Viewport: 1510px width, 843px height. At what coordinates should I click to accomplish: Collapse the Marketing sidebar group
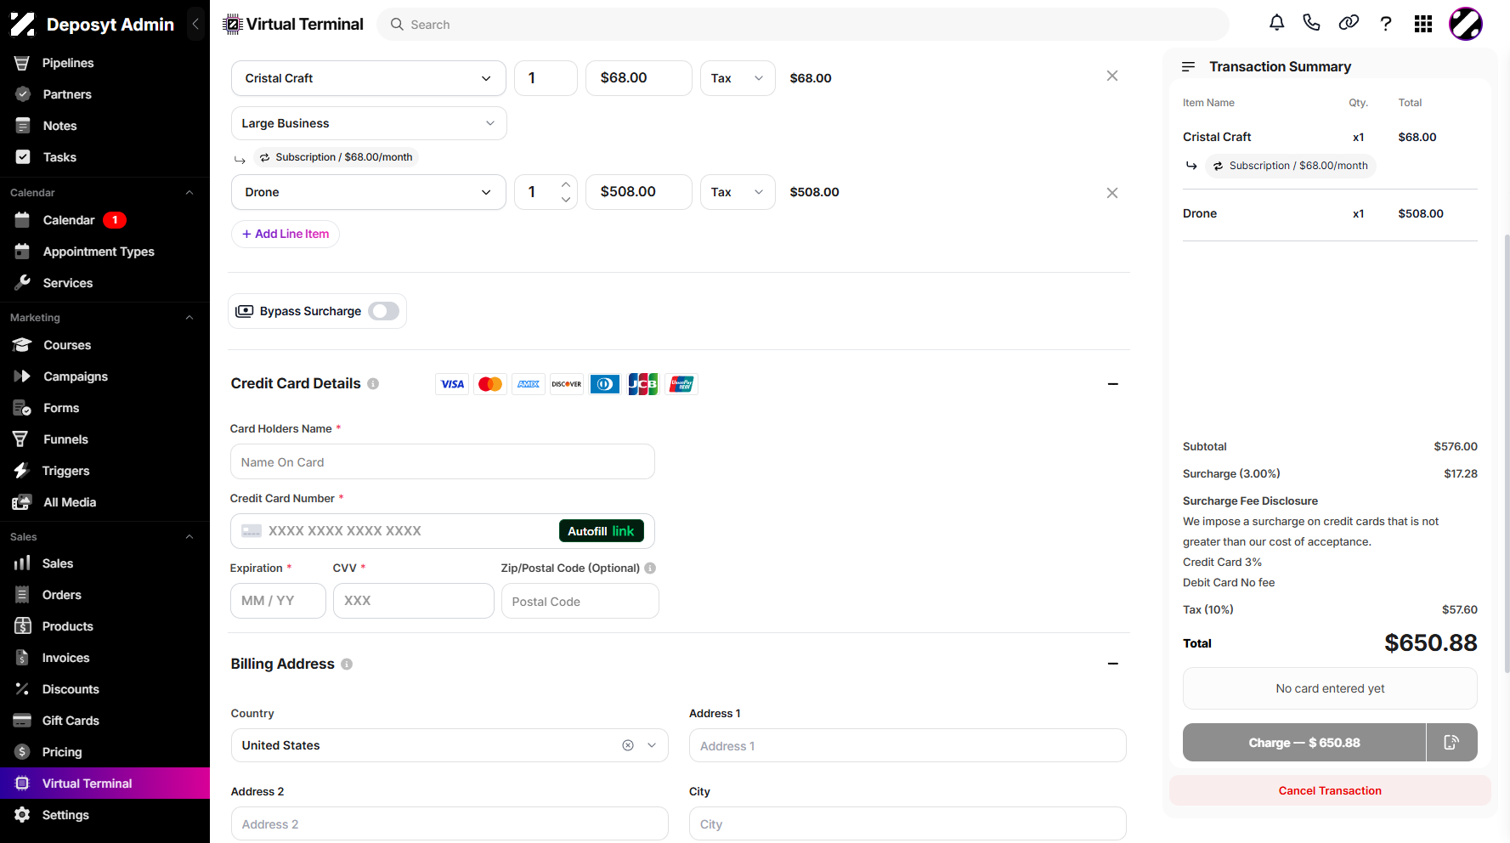(x=189, y=318)
